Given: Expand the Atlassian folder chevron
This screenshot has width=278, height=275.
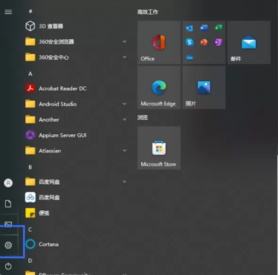Looking at the screenshot, I should (x=125, y=150).
